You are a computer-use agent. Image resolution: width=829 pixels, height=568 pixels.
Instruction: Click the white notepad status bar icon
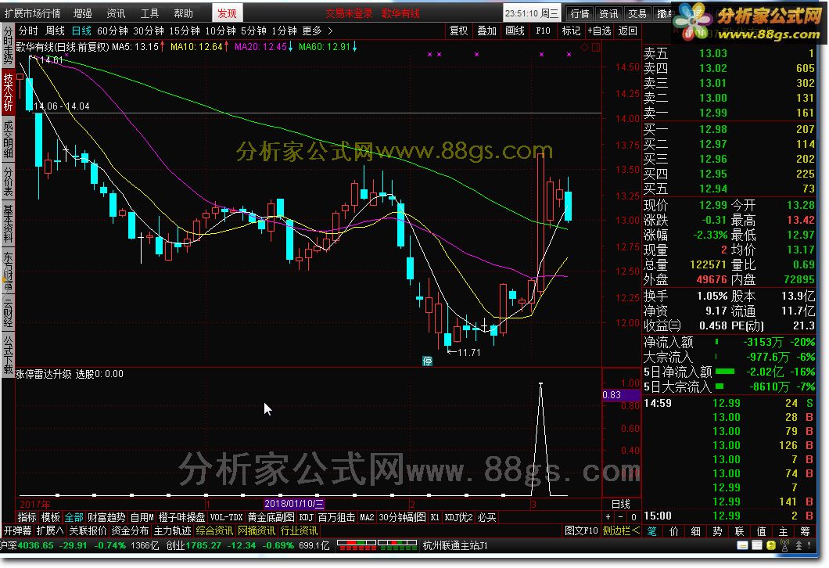pos(757,545)
